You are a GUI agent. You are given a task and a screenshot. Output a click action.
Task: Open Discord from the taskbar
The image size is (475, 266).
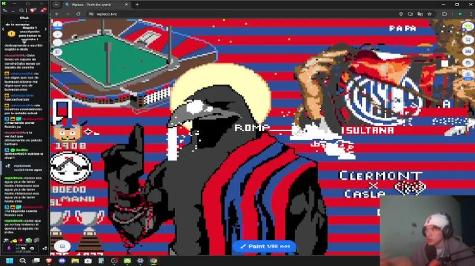point(62,261)
